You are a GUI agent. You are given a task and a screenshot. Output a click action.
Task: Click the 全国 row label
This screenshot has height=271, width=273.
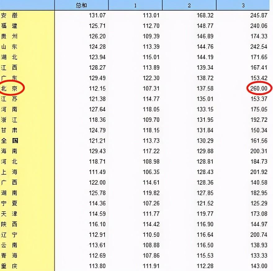pos(10,140)
